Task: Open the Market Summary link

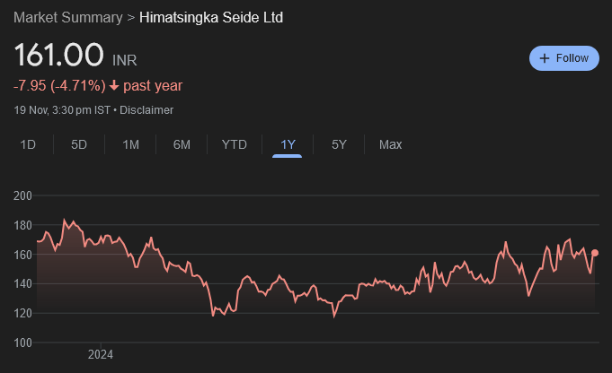Action: coord(68,18)
